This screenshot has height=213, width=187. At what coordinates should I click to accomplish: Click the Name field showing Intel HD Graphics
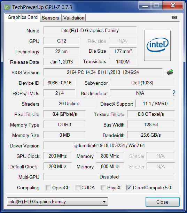(90, 30)
